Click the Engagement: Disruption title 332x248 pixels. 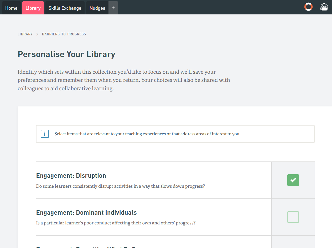(71, 176)
